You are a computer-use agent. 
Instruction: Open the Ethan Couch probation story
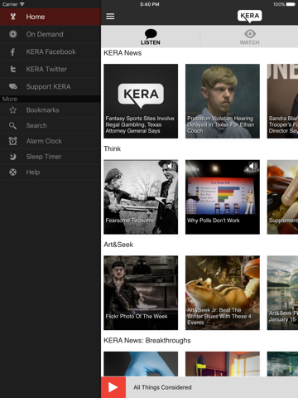pyautogui.click(x=223, y=101)
